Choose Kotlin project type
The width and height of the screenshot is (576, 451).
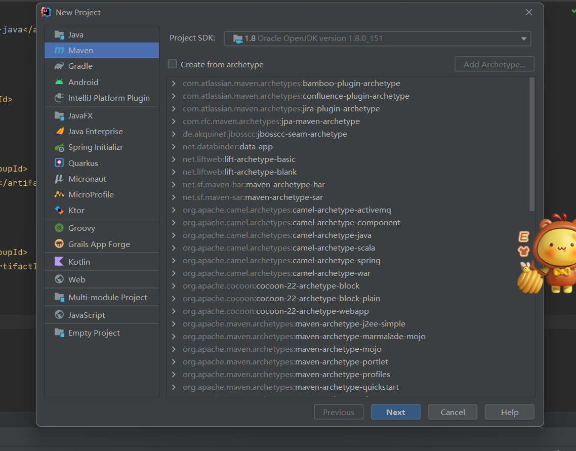coord(102,262)
